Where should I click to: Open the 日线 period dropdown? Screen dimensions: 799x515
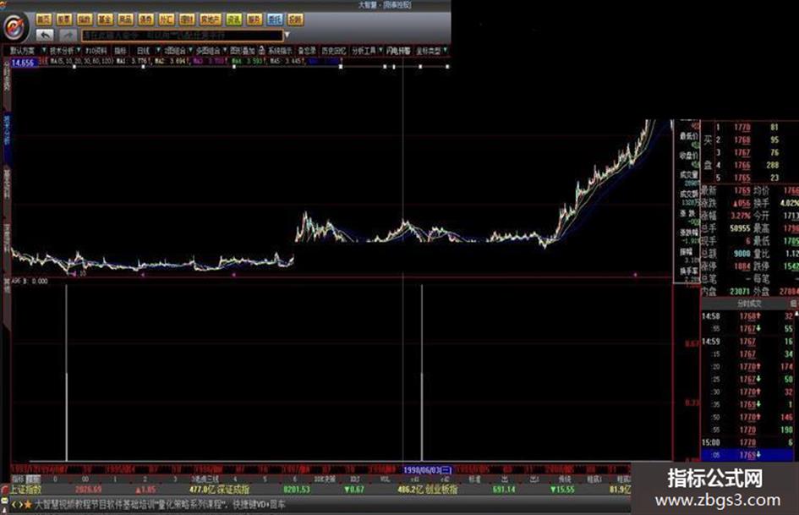click(x=147, y=51)
